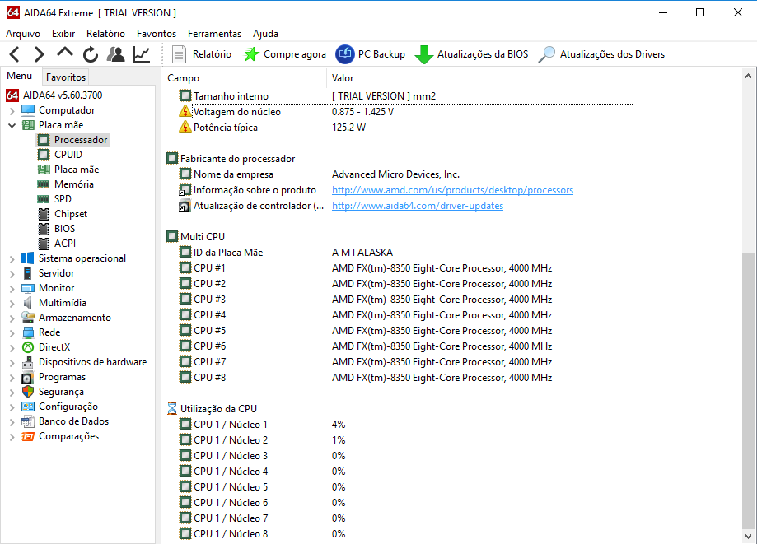Click the scrollbar up arrow
The width and height of the screenshot is (757, 544).
(x=748, y=76)
